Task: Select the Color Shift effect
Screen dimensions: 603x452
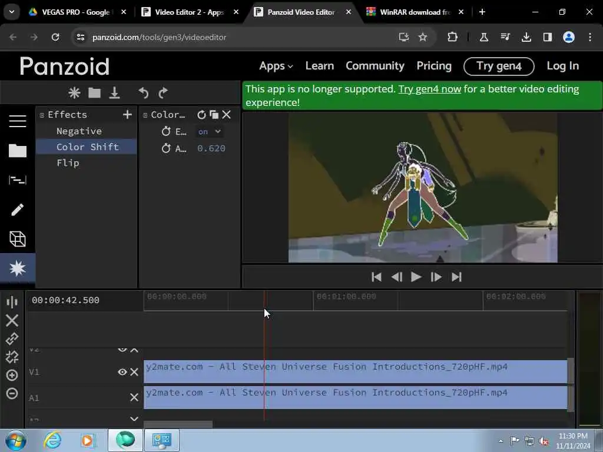Action: [x=87, y=147]
